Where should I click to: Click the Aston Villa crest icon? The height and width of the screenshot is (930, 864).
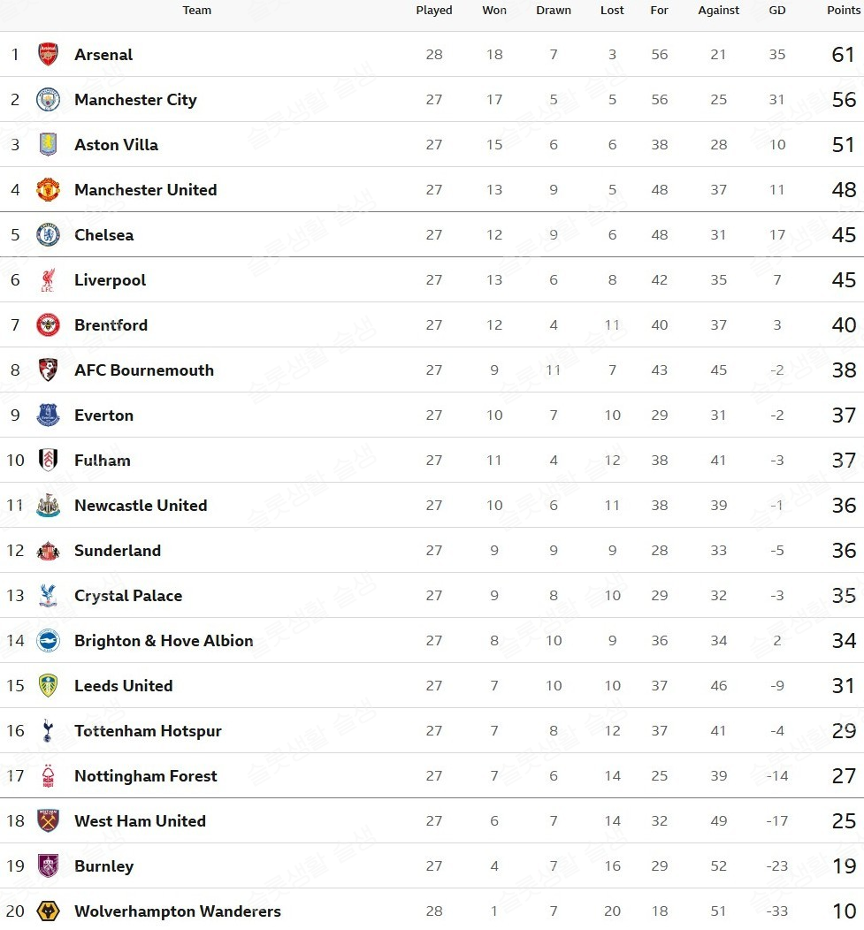coord(48,145)
